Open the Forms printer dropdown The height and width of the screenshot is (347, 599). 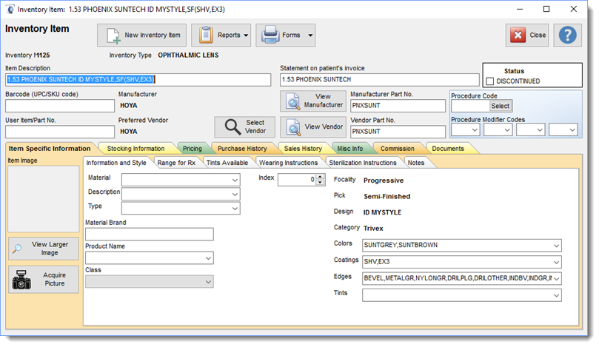point(285,35)
